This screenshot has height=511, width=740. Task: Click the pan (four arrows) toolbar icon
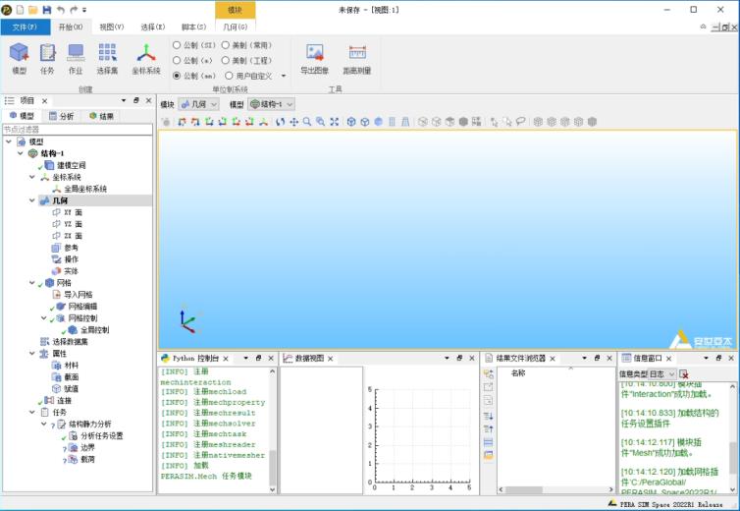pyautogui.click(x=293, y=122)
